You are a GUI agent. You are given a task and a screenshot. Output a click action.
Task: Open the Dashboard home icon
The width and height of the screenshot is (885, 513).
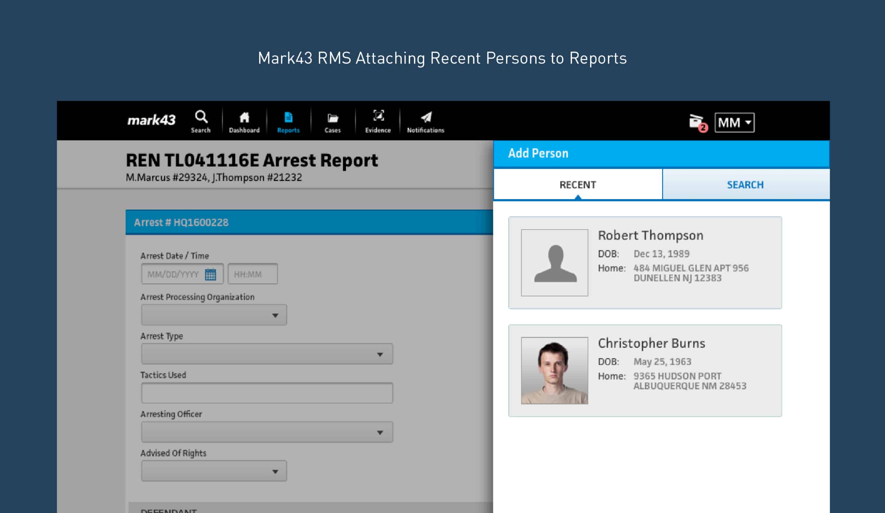(x=244, y=118)
